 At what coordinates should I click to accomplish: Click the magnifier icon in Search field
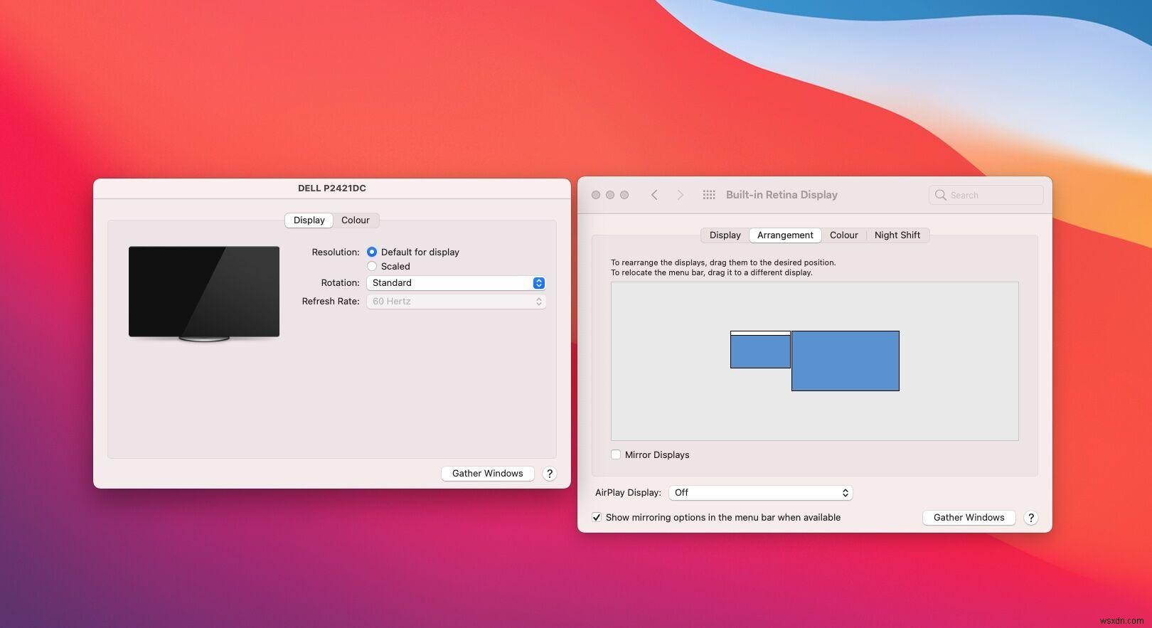941,195
